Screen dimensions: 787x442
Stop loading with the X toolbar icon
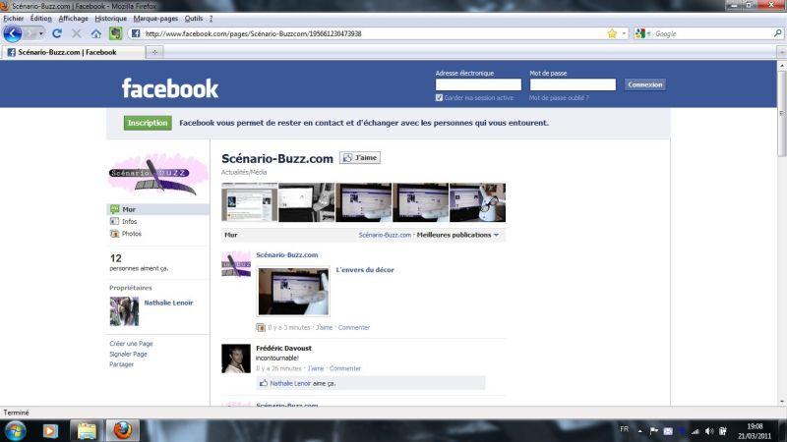click(77, 33)
